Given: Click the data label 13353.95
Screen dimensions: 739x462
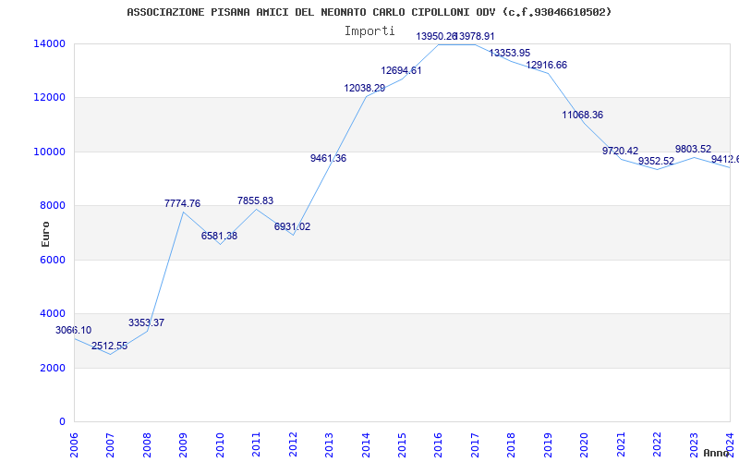Looking at the screenshot, I should 510,54.
